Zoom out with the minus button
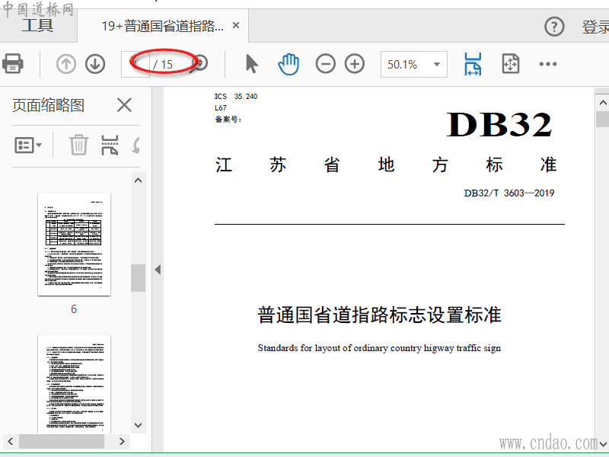 (326, 64)
